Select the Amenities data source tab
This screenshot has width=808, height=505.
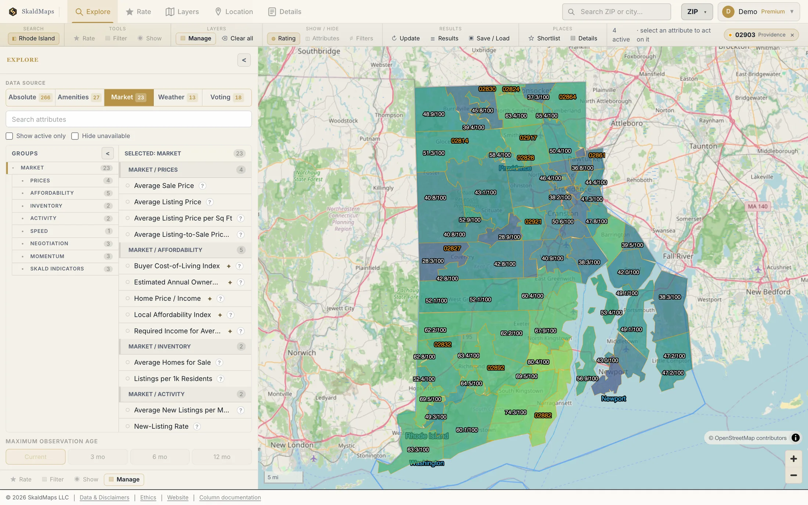[x=79, y=97]
